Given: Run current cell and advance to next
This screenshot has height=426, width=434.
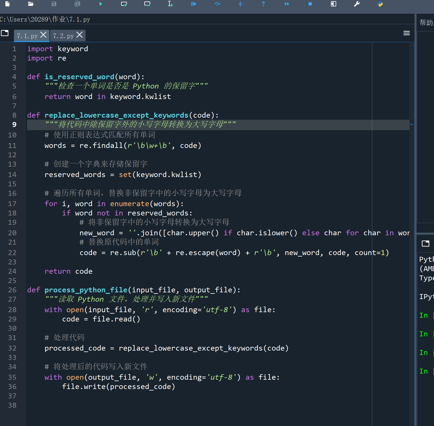Looking at the screenshot, I should click(147, 4).
